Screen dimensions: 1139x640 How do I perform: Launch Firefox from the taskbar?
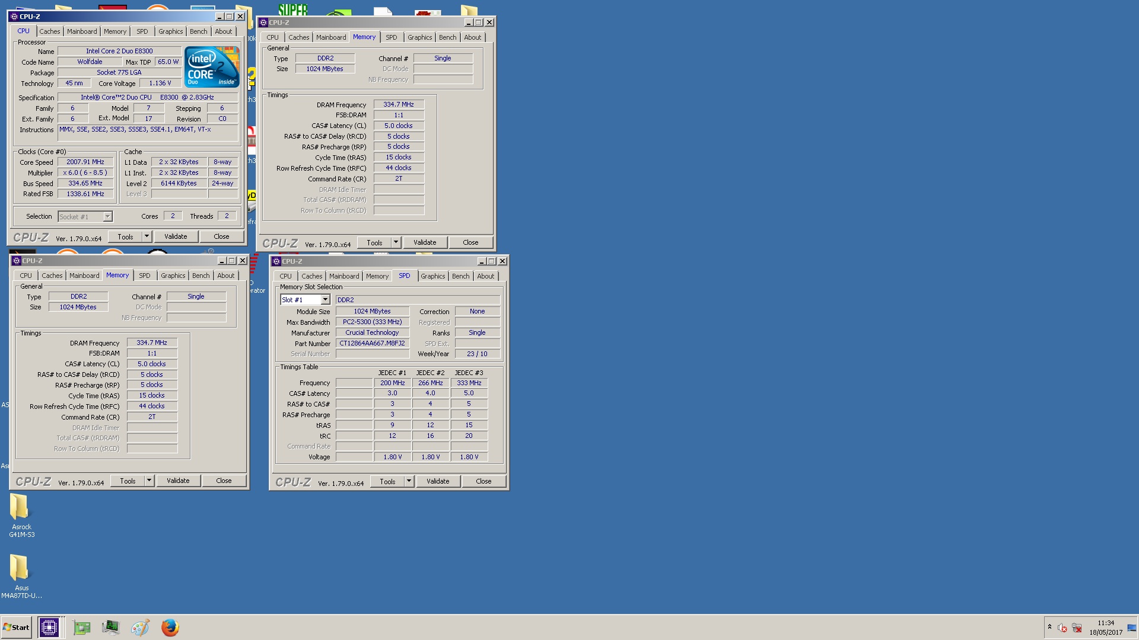[170, 628]
